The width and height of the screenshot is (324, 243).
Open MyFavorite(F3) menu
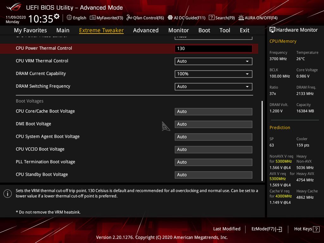click(x=110, y=18)
